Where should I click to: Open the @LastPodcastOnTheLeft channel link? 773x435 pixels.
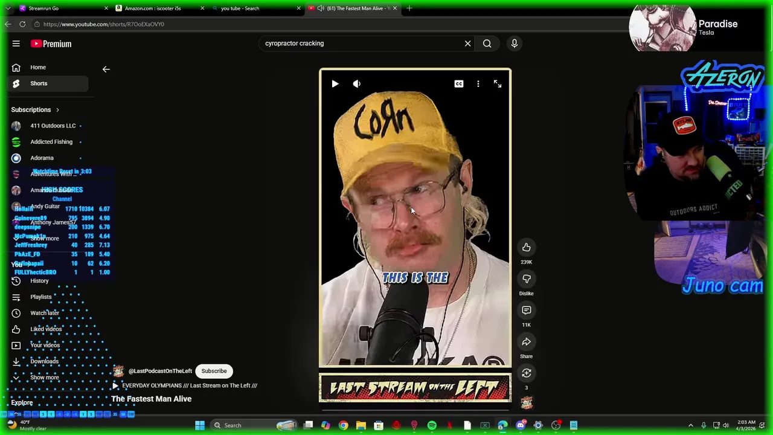[x=160, y=371]
